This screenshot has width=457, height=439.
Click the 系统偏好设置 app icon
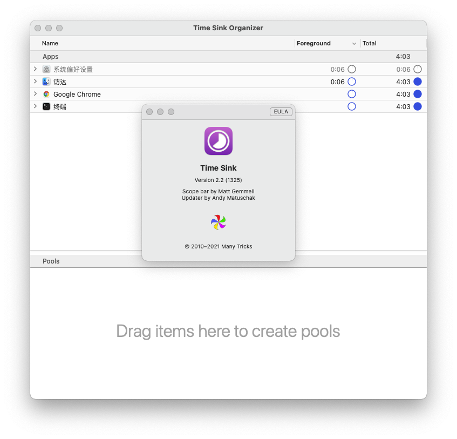click(46, 70)
